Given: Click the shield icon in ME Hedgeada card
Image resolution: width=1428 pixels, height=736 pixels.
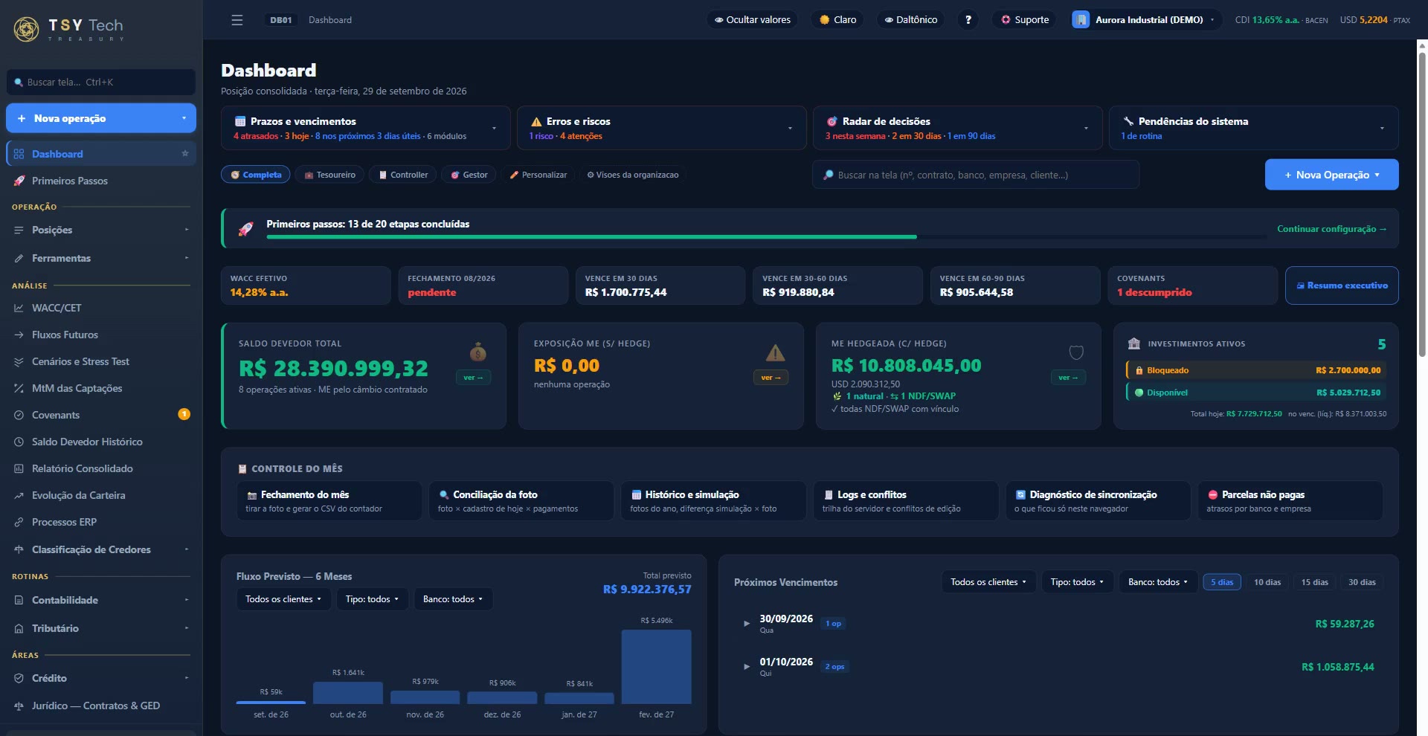Looking at the screenshot, I should pyautogui.click(x=1076, y=352).
